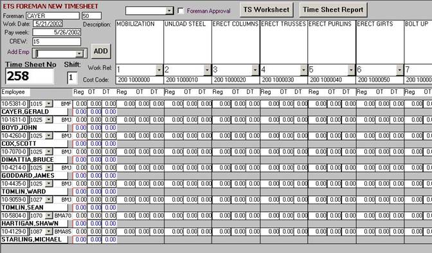
Task: Click cost code field 200 1000040
Action: [332, 80]
